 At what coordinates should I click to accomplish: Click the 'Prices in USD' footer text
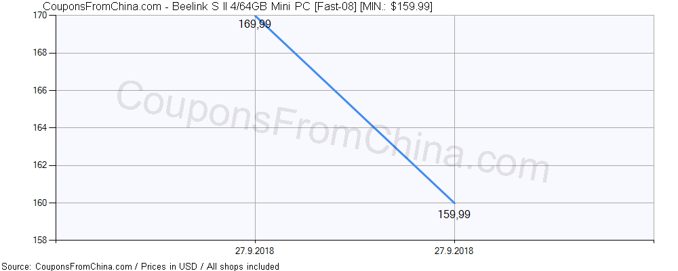(x=167, y=266)
